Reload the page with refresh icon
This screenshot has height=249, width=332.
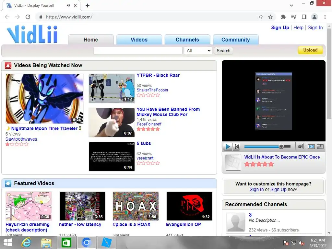28,17
